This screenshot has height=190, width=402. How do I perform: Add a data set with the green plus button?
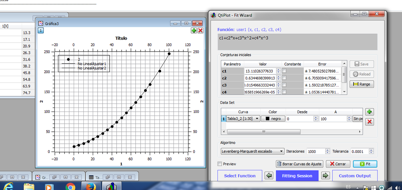click(370, 112)
